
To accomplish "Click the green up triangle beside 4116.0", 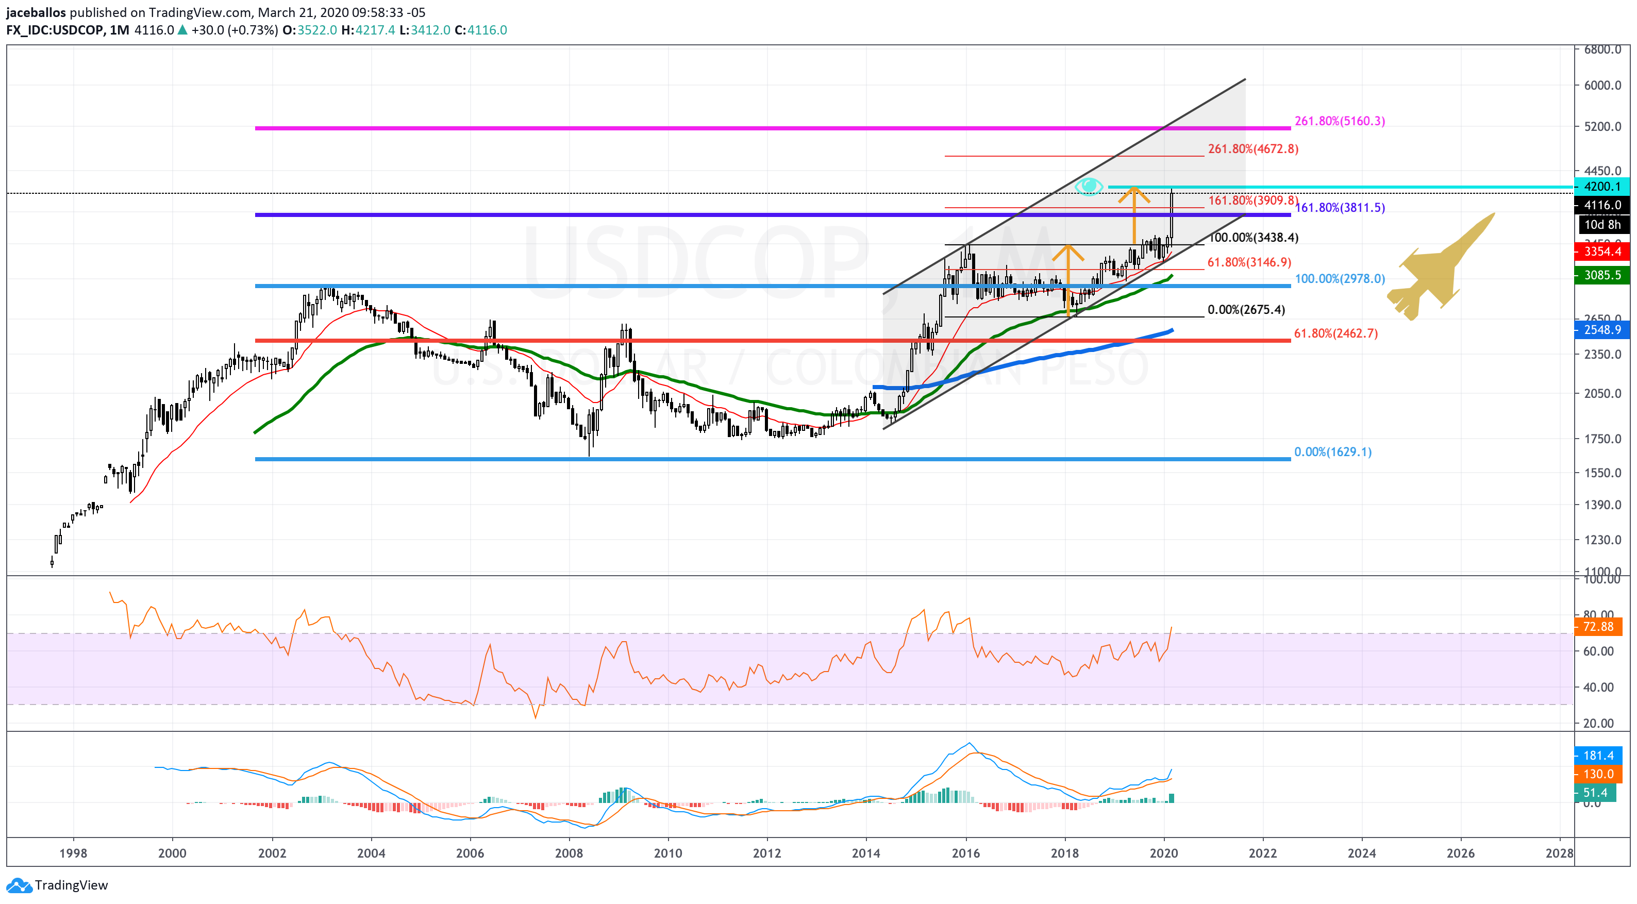I will (182, 30).
